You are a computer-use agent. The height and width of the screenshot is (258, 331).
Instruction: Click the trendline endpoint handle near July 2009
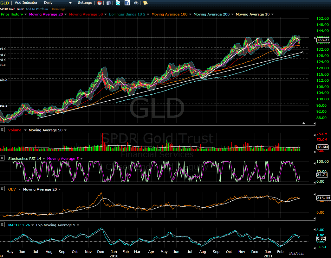[x=38, y=118]
